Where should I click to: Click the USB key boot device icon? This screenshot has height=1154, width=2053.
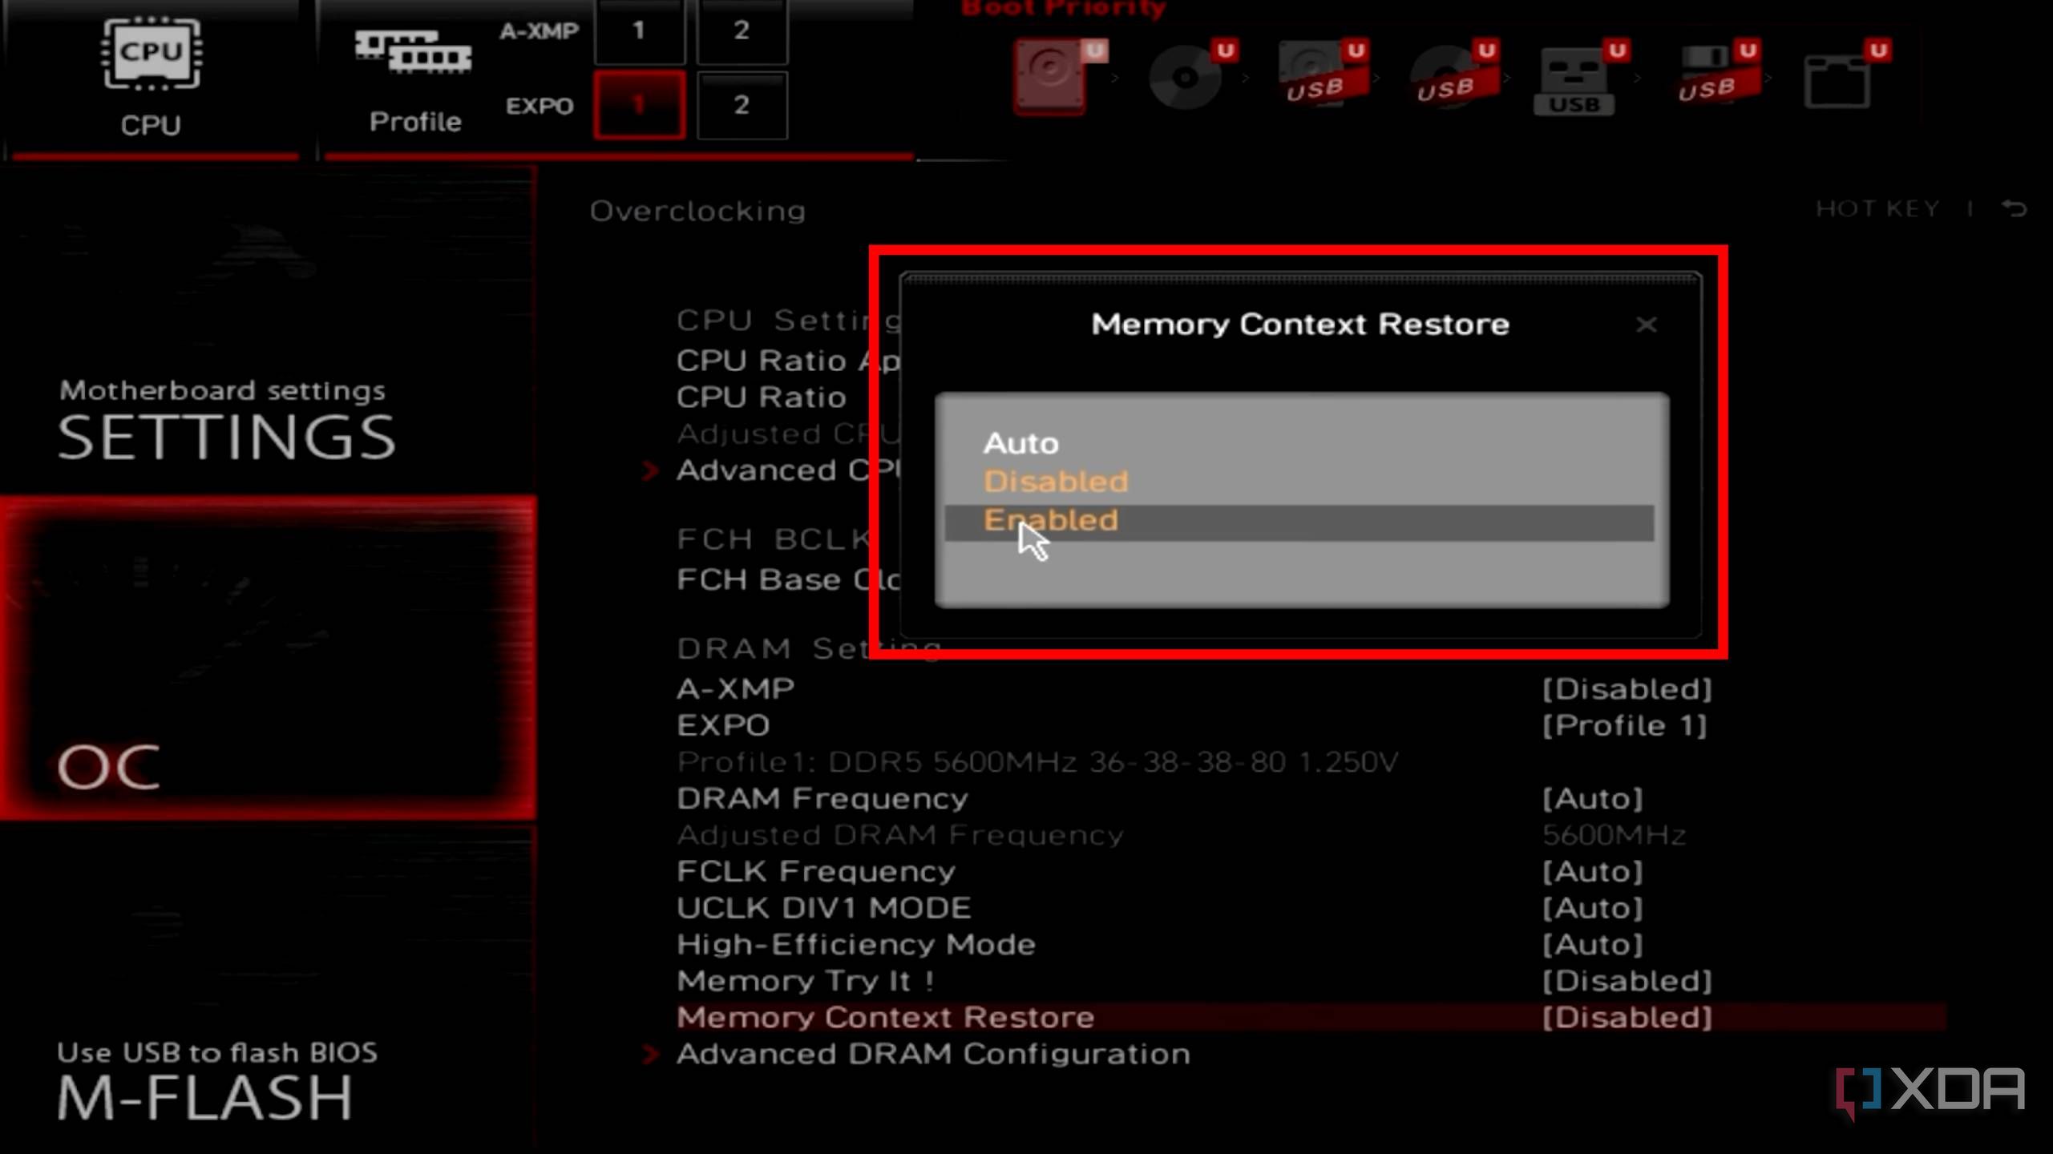[x=1575, y=80]
